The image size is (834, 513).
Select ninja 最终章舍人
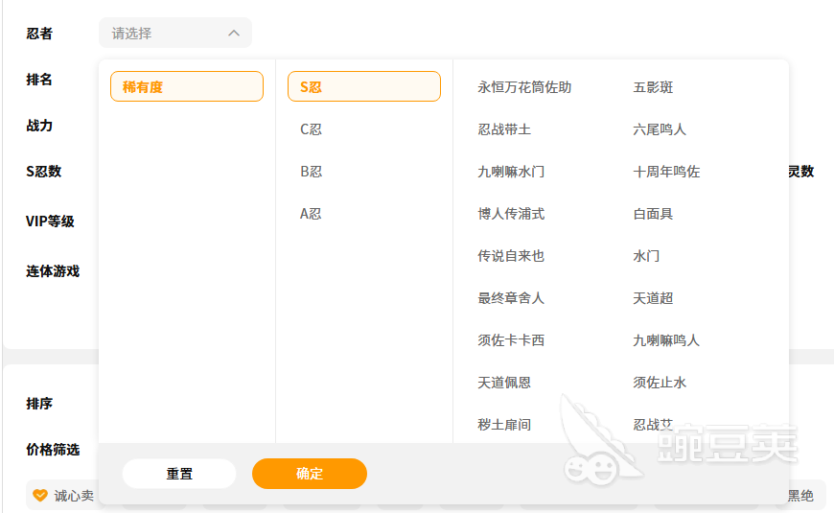(x=511, y=298)
